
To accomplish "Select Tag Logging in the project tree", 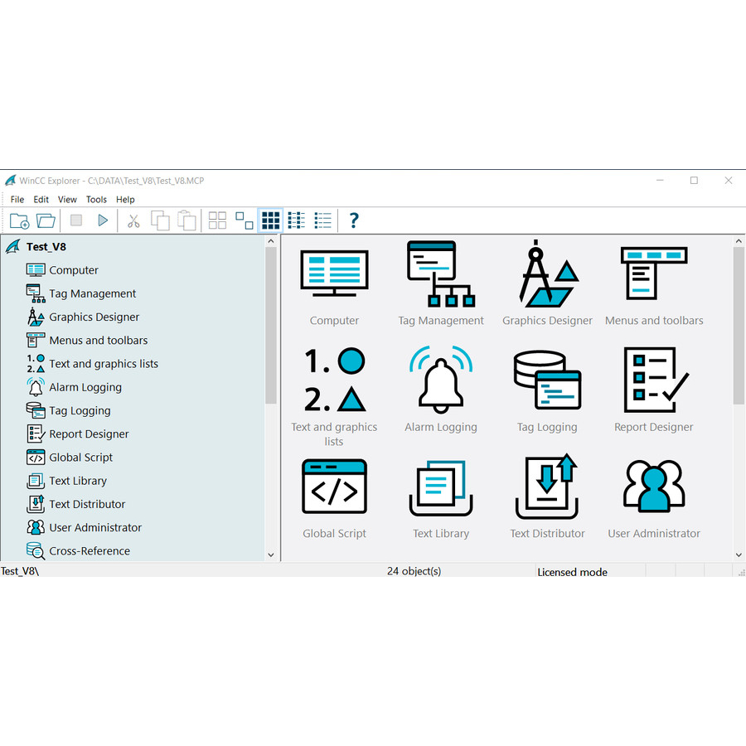I will click(80, 410).
